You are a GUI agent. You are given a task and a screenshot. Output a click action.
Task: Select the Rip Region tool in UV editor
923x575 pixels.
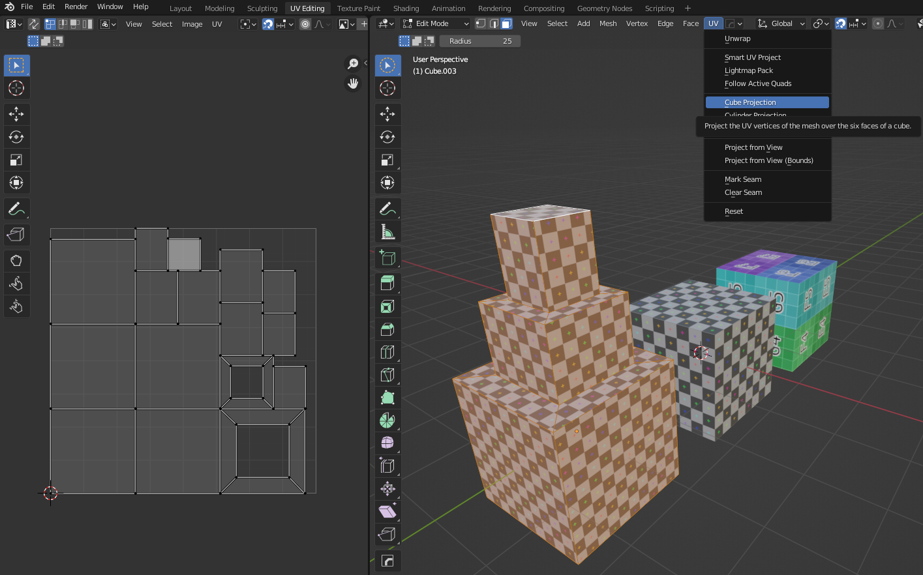point(16,235)
